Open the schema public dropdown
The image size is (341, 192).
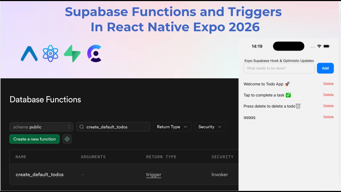(42, 127)
